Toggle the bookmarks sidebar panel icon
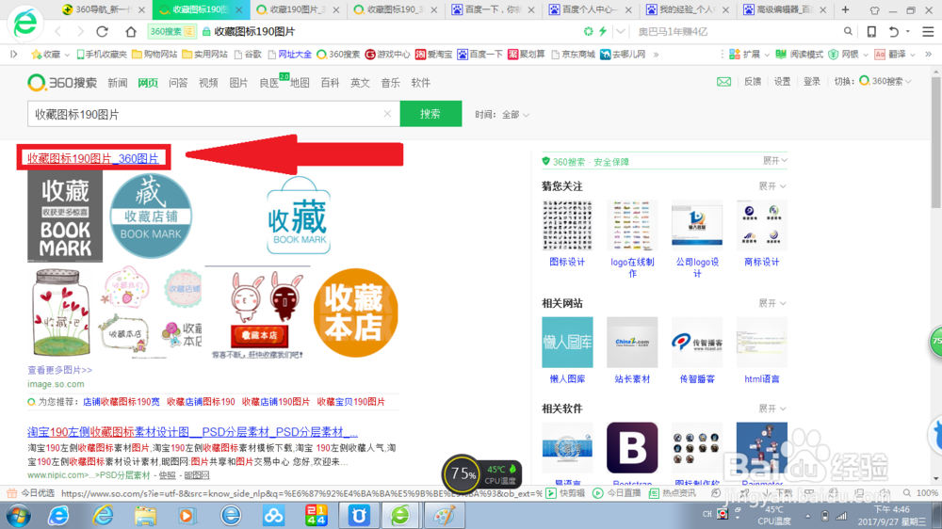 (13, 55)
